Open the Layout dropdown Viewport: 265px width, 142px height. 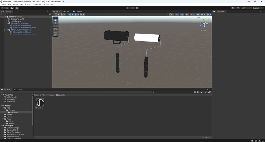tap(258, 8)
